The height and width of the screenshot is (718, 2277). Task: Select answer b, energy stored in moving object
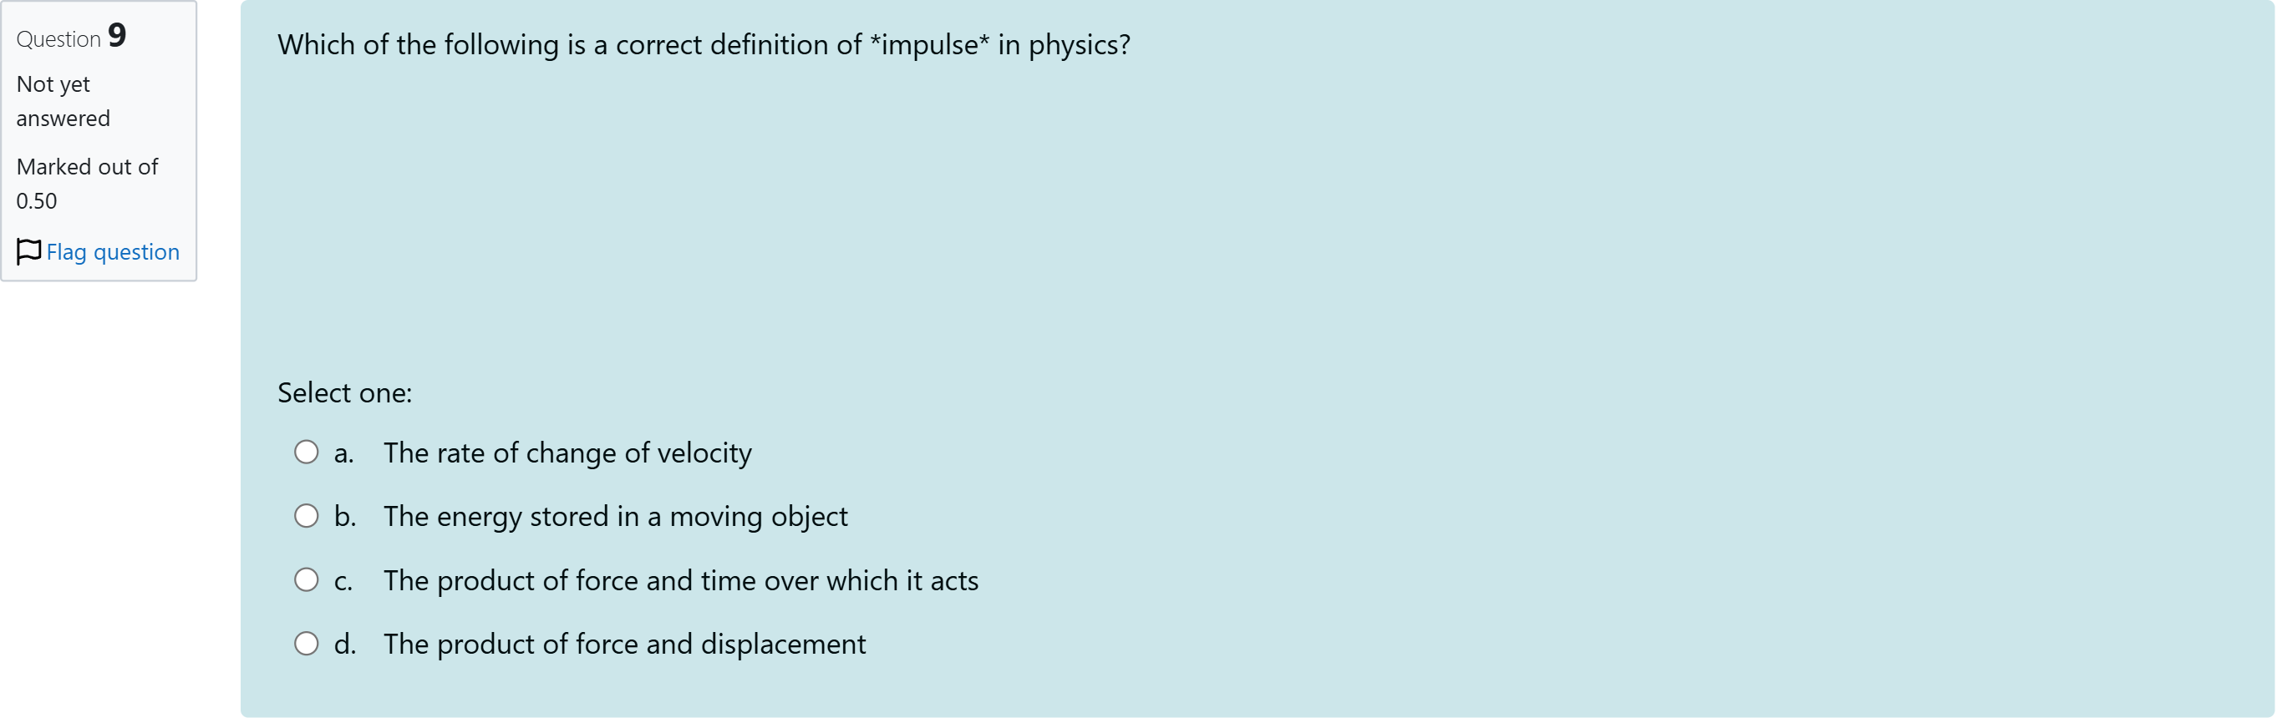tap(307, 516)
